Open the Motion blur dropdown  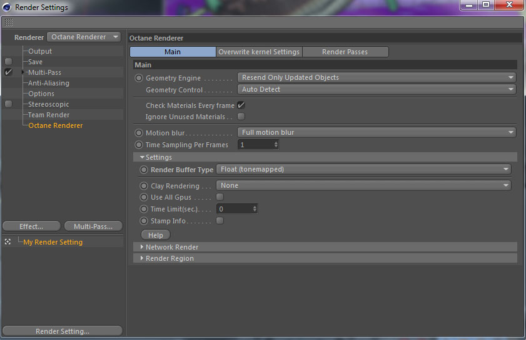coord(377,132)
